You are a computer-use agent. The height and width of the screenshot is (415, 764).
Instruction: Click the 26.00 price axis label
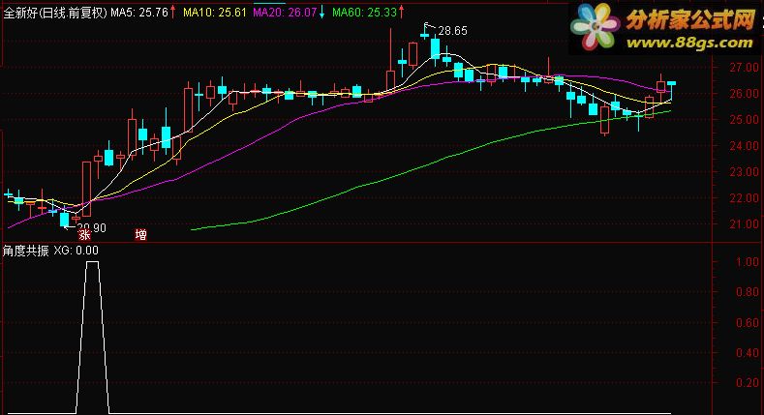click(x=744, y=94)
